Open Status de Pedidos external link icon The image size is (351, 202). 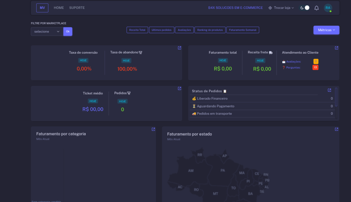329,90
